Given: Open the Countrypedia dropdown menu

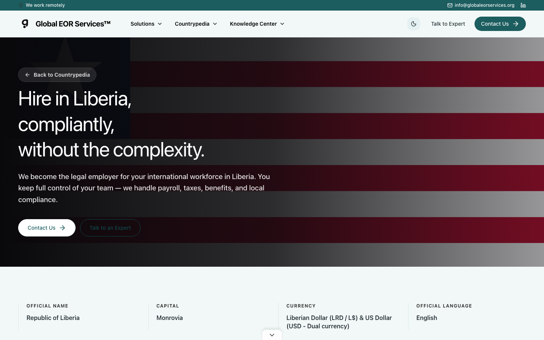Looking at the screenshot, I should [x=196, y=24].
